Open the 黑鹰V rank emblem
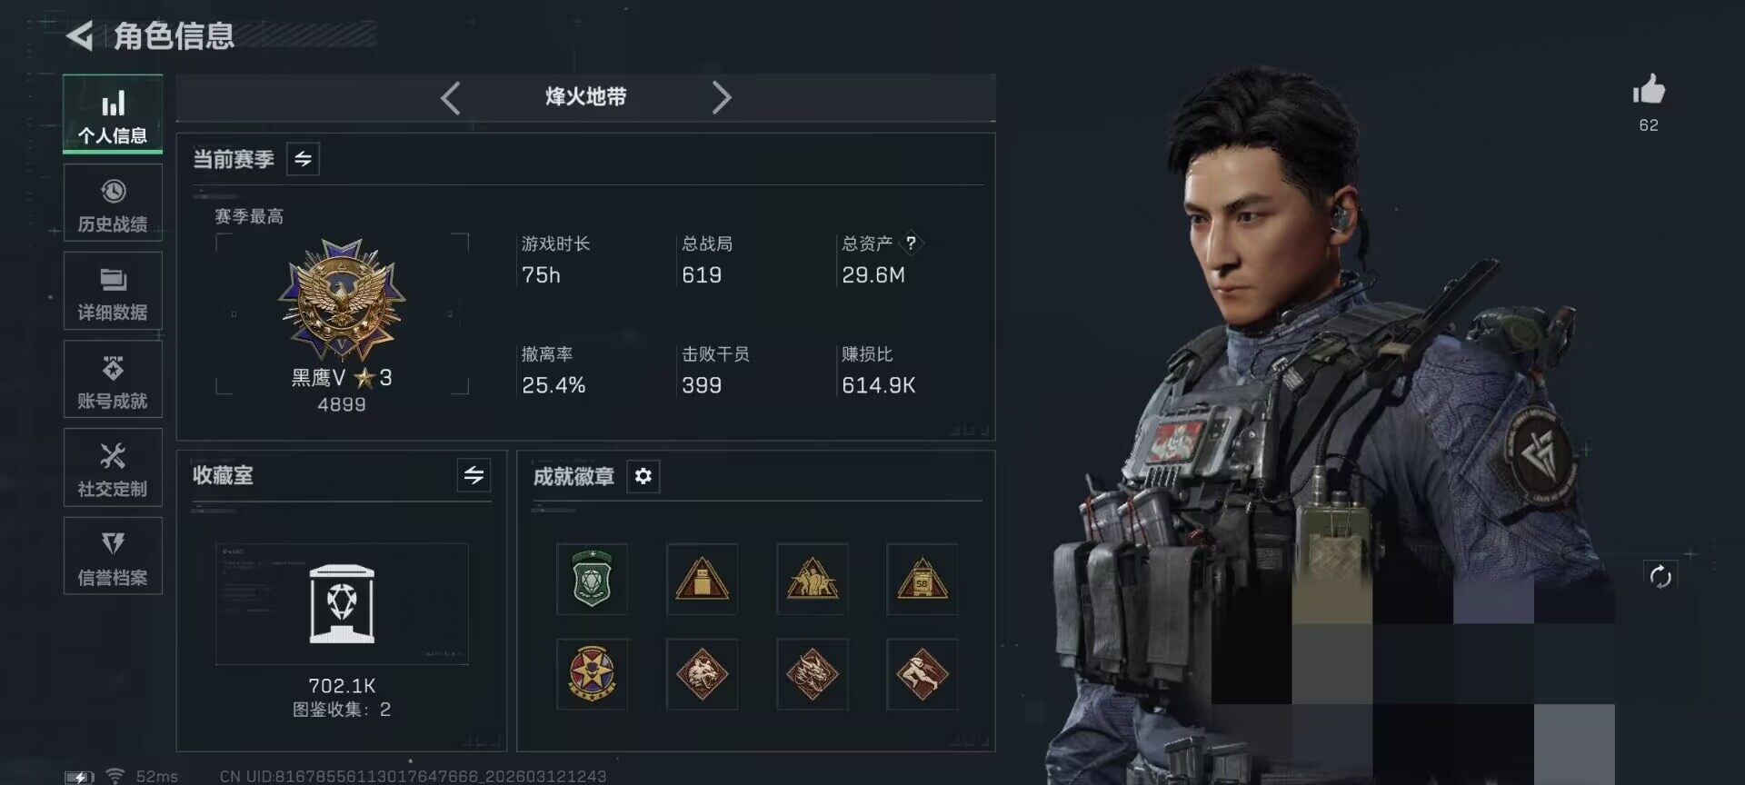Image resolution: width=1745 pixels, height=785 pixels. pyautogui.click(x=342, y=301)
